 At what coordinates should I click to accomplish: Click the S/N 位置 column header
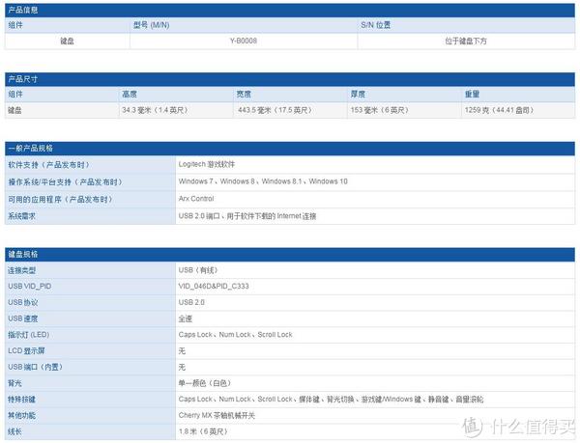(x=375, y=25)
